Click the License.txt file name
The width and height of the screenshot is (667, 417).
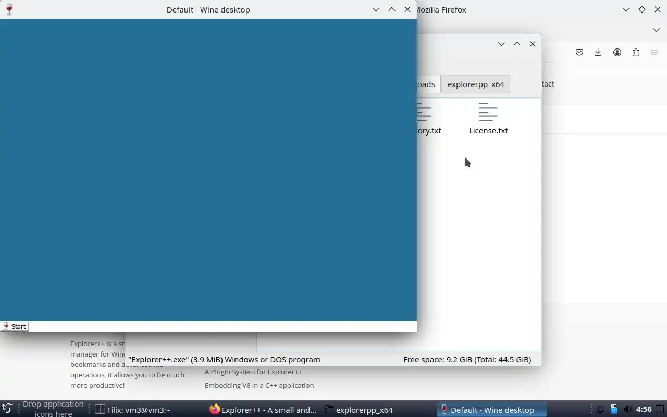point(488,131)
